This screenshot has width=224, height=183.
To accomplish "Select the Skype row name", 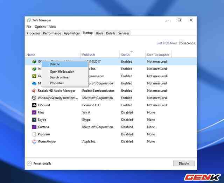I will [x=42, y=120].
